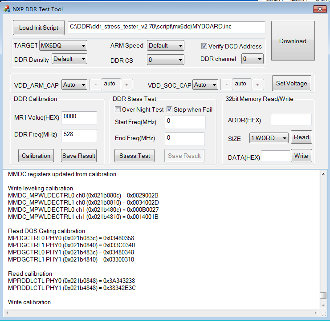Viewport: 330px width, 322px height.
Task: Click log line 'MMDC registers updated from calibration'
Action: point(62,174)
